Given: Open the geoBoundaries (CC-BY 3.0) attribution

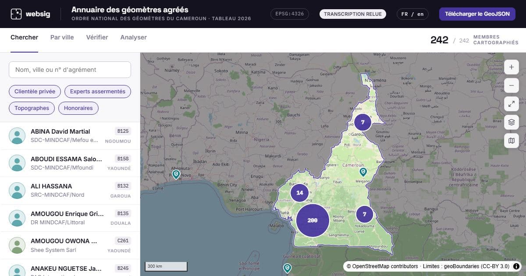Looking at the screenshot, I should tap(477, 266).
